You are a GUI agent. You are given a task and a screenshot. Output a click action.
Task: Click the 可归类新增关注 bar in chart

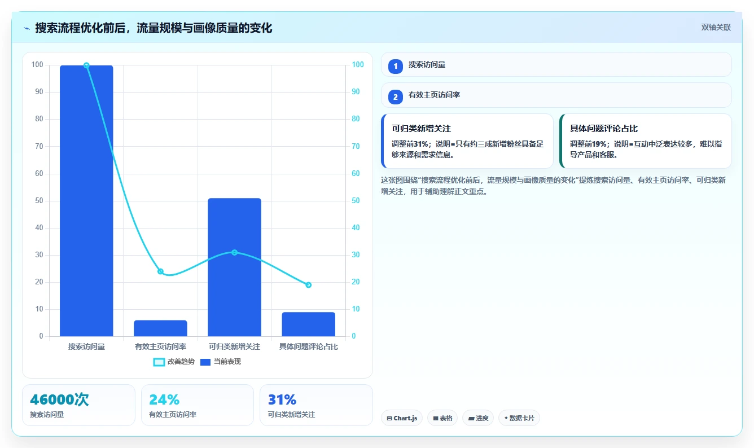pos(234,267)
